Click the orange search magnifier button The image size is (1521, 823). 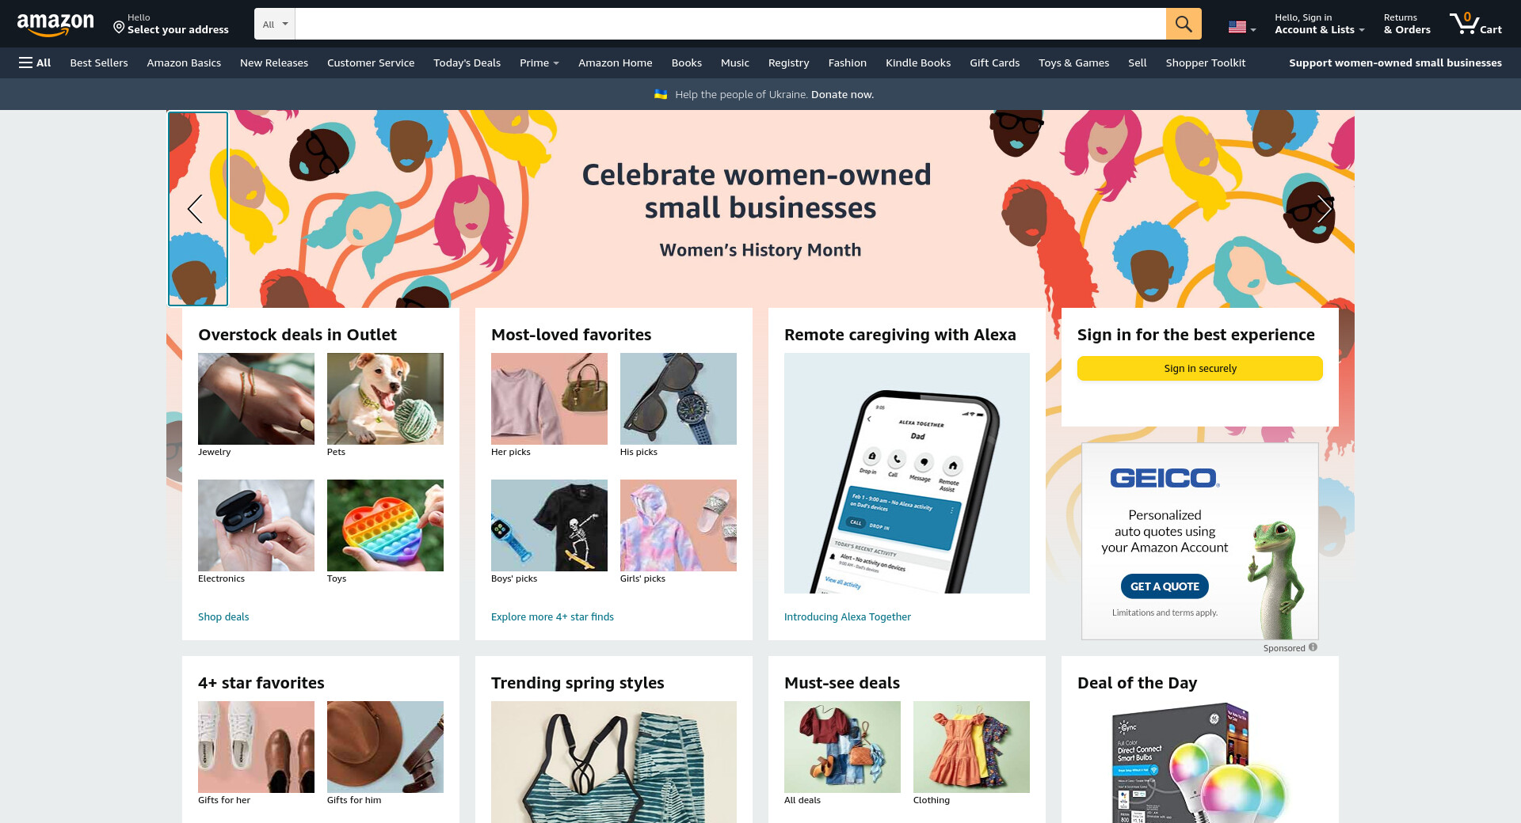[1184, 24]
